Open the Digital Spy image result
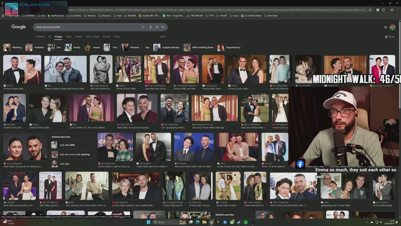 pyautogui.click(x=200, y=186)
